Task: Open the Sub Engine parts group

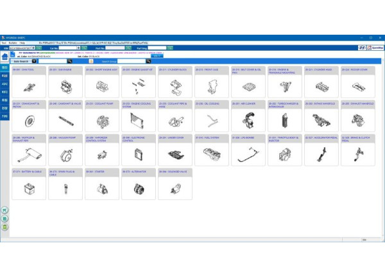Action: coord(64,85)
